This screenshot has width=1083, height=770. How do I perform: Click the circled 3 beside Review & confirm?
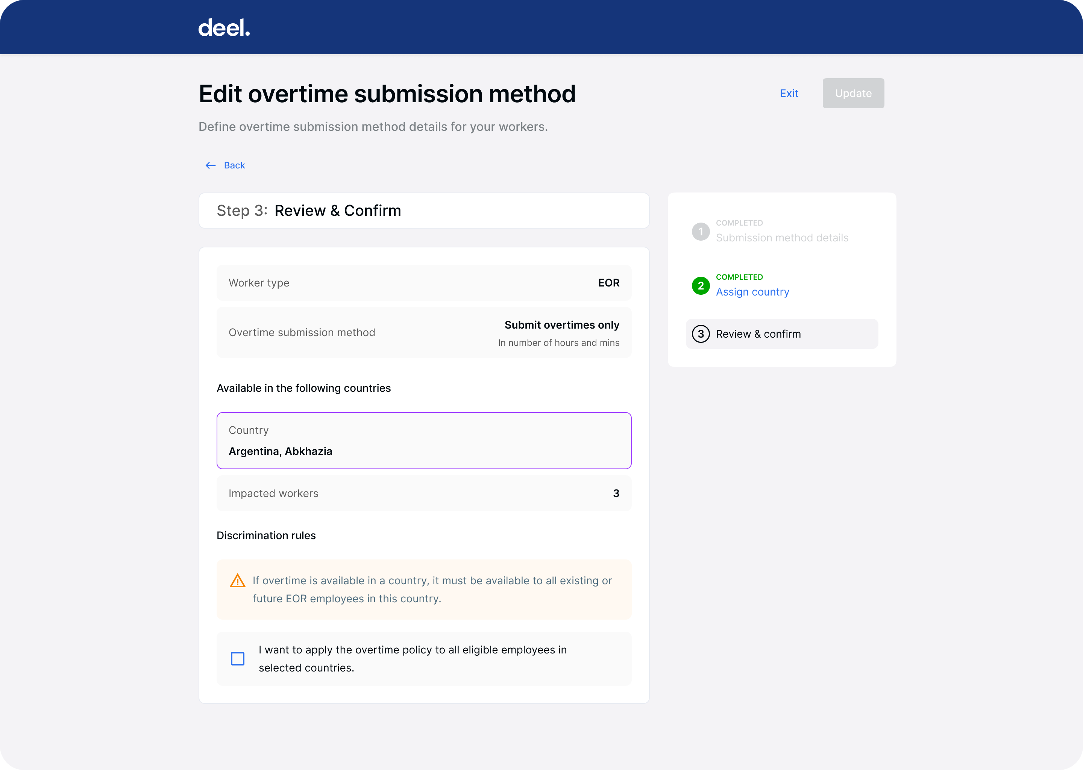(x=701, y=334)
